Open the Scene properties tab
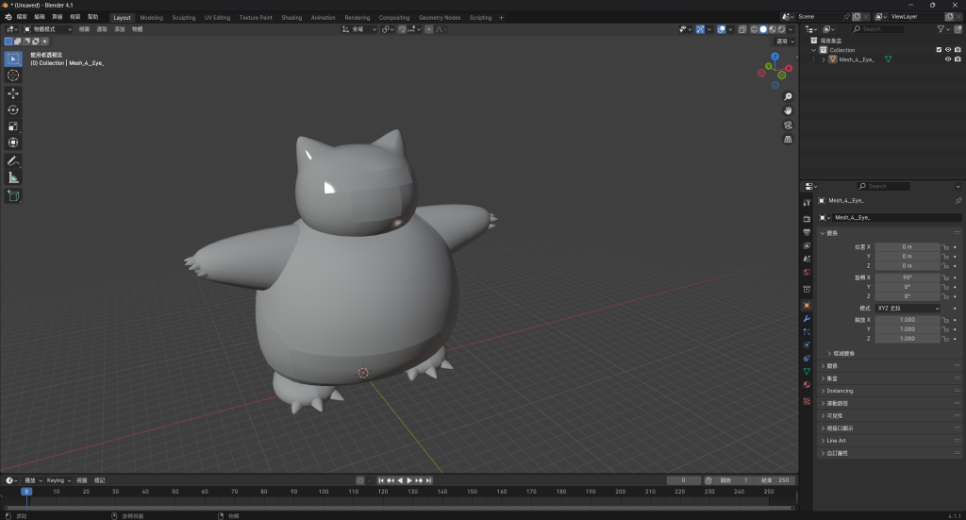Image resolution: width=966 pixels, height=520 pixels. [807, 259]
